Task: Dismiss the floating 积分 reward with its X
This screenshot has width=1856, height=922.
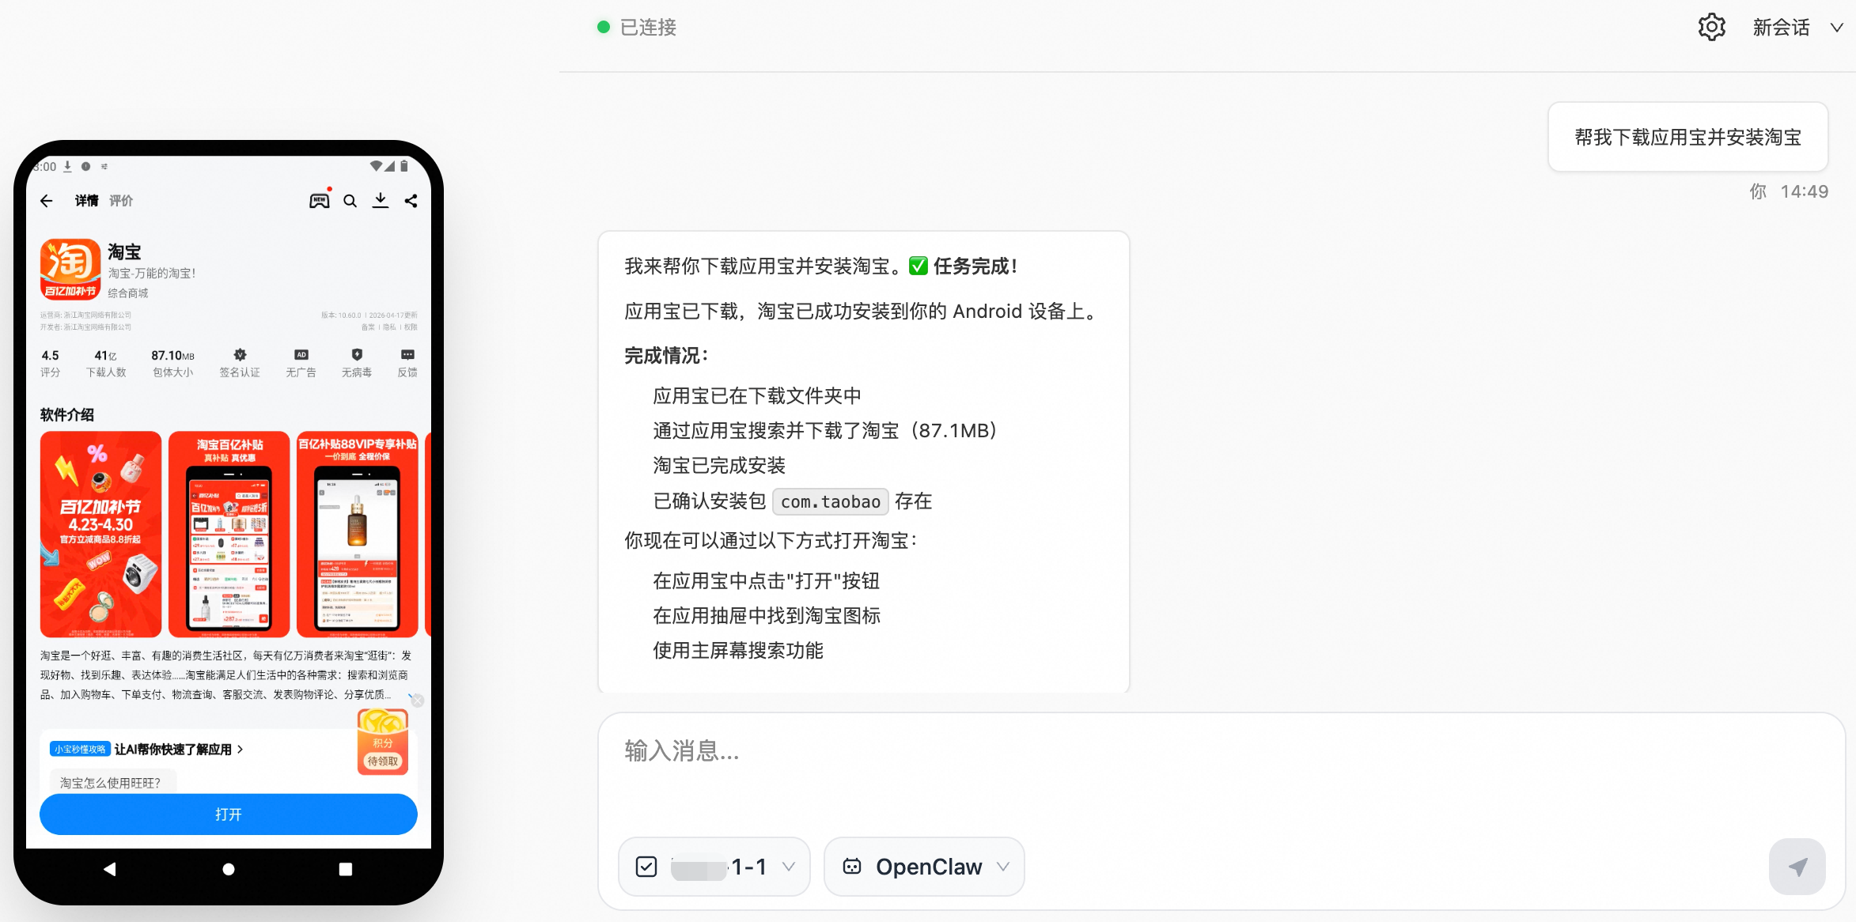Action: point(418,701)
